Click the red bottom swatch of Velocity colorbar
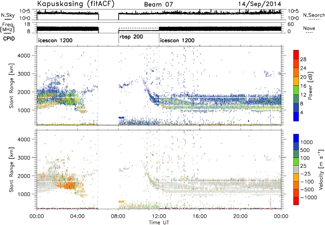325x225 pixels. 296,201
